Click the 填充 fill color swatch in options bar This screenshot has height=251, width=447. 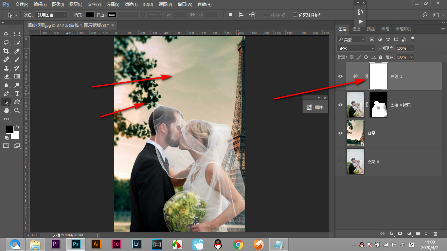[90, 15]
